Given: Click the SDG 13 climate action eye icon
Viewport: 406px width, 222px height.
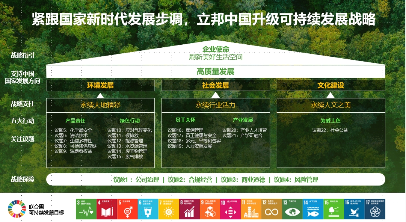Looking at the screenshot, I should tap(292, 209).
